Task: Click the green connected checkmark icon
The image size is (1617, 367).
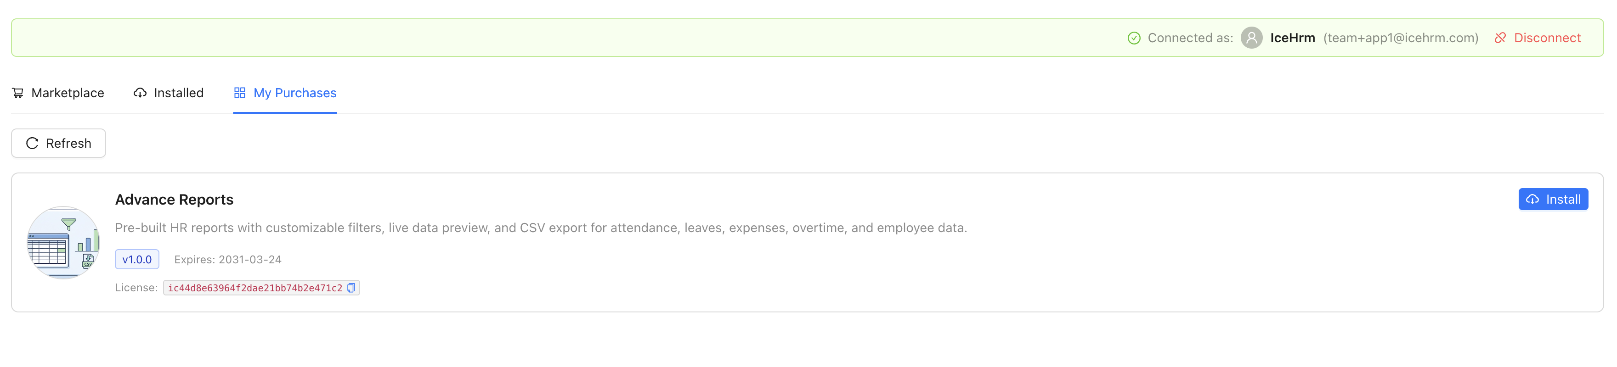Action: point(1134,38)
